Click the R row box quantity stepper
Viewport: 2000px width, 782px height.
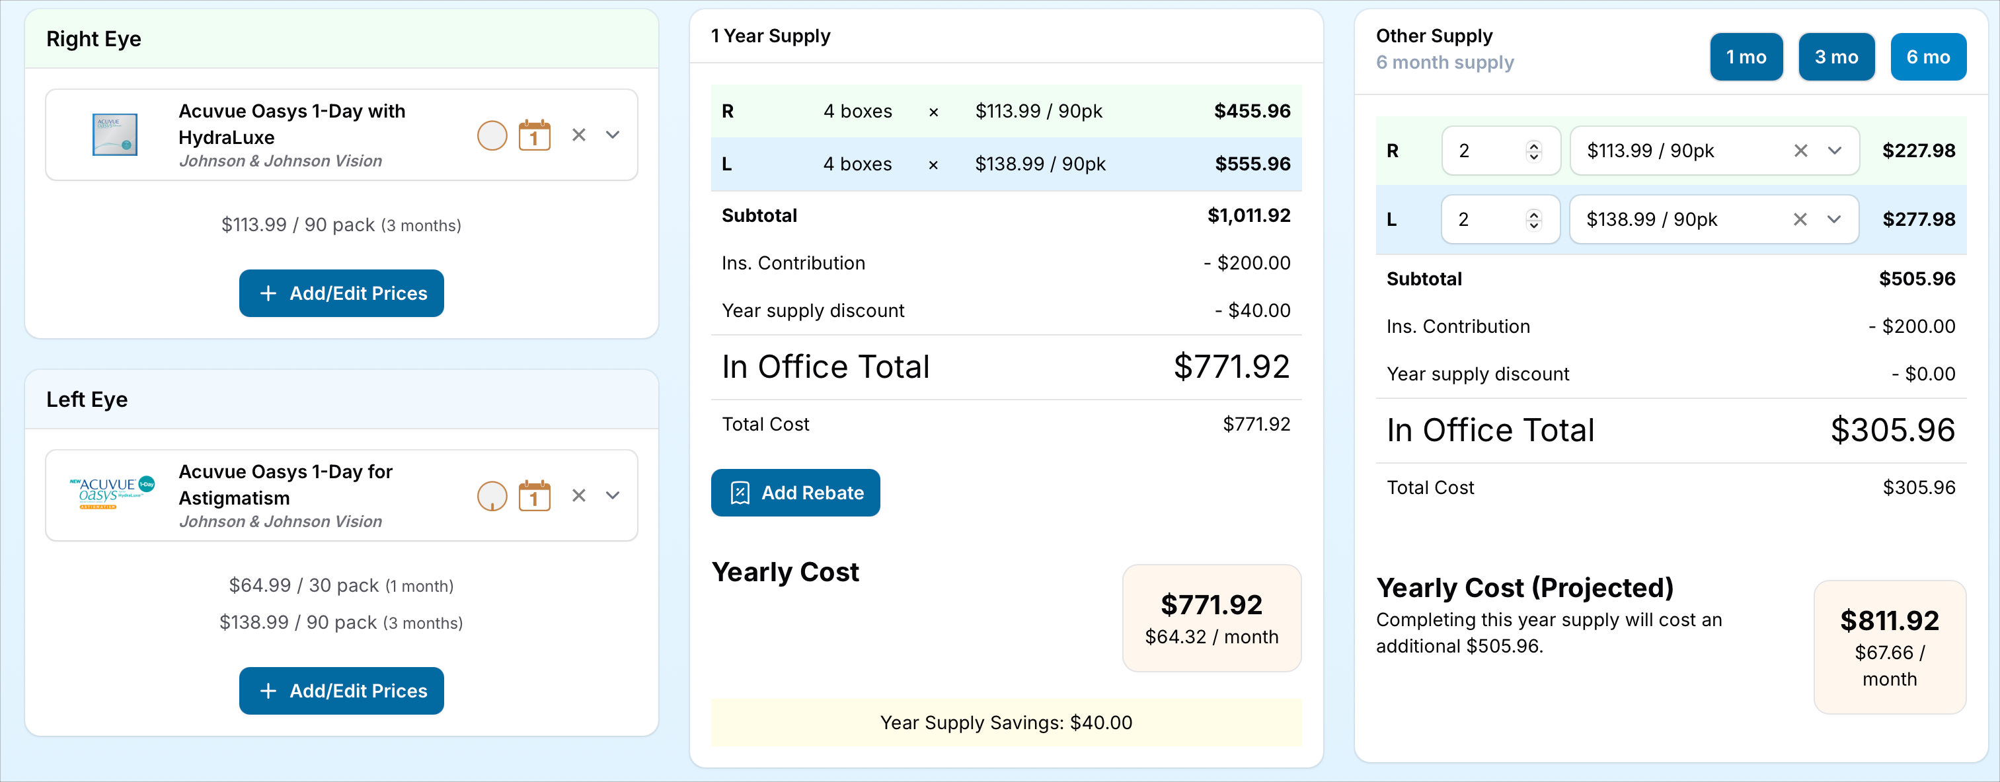click(x=1533, y=151)
